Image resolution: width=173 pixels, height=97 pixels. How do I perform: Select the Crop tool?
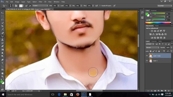[2, 26]
